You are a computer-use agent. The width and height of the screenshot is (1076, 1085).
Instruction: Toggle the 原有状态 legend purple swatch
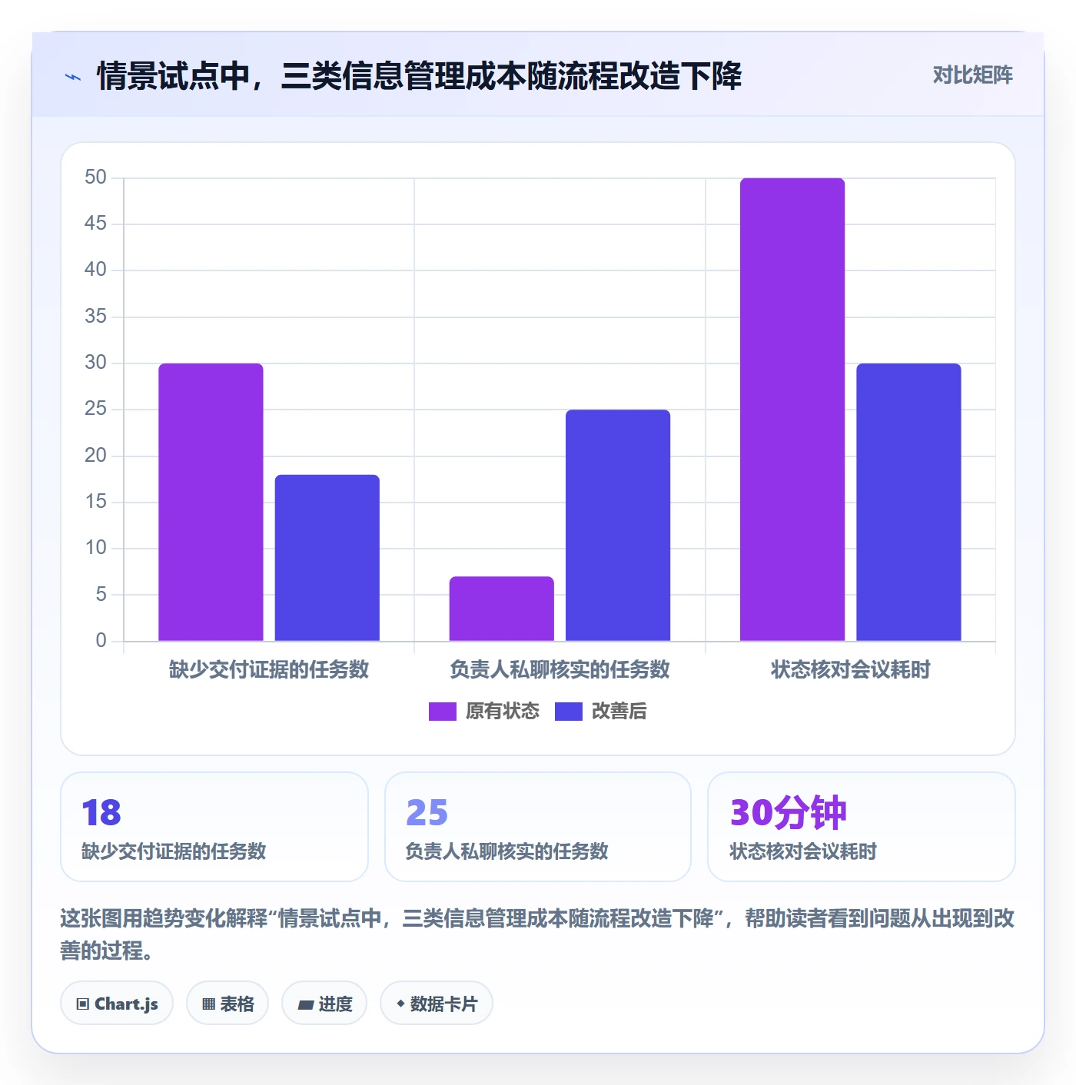click(x=442, y=712)
